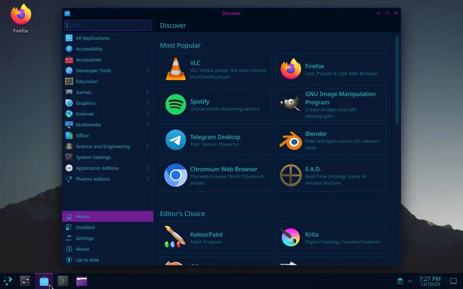
Task: Open the Settings page label
Action: pos(85,238)
